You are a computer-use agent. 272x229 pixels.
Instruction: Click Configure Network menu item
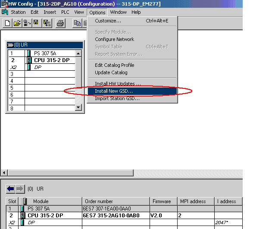pos(114,39)
